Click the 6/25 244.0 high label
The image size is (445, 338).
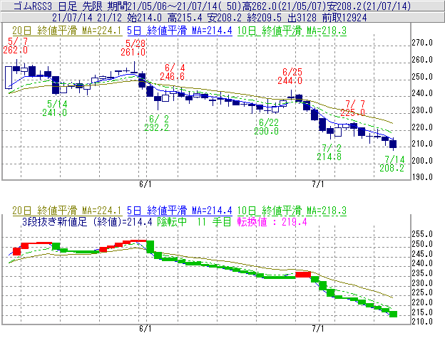coord(290,76)
